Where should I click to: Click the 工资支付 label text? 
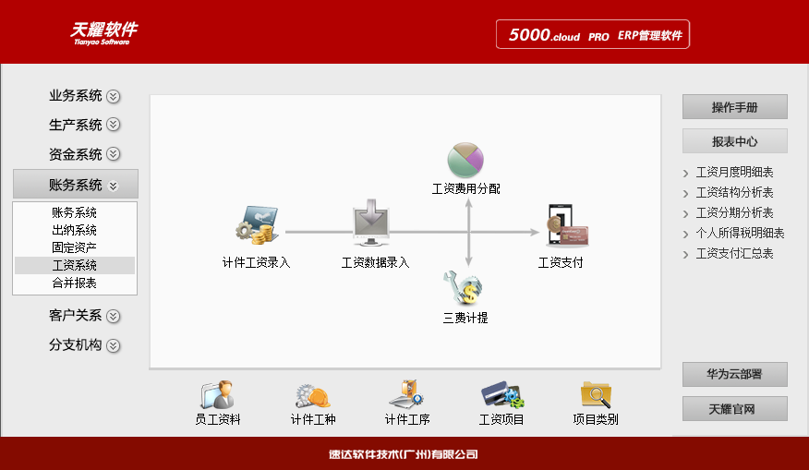561,262
